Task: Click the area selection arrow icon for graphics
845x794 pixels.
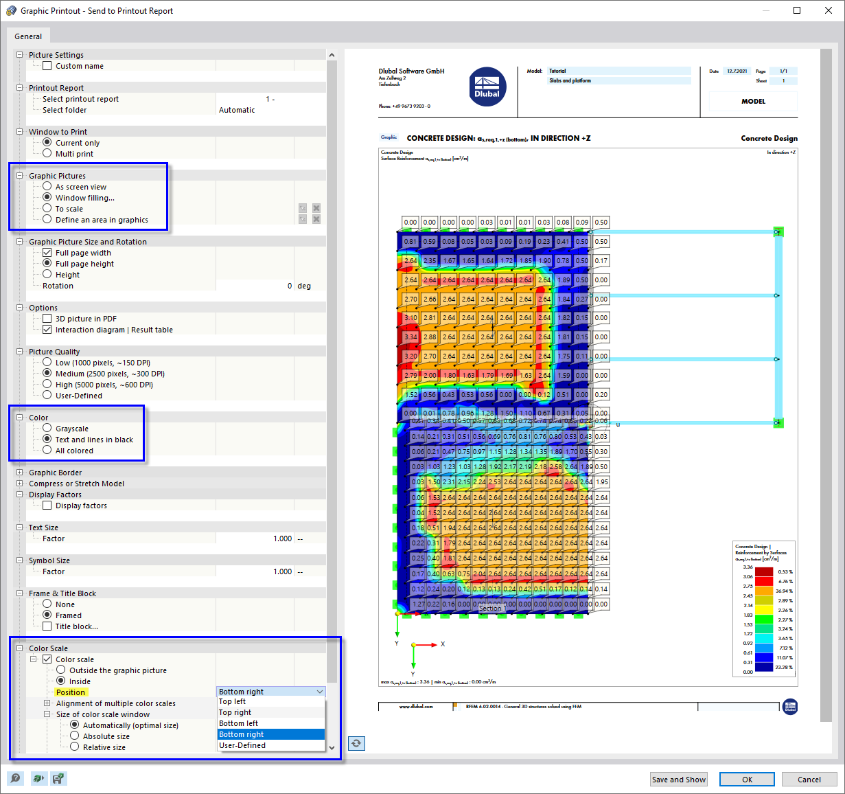Action: pos(302,207)
